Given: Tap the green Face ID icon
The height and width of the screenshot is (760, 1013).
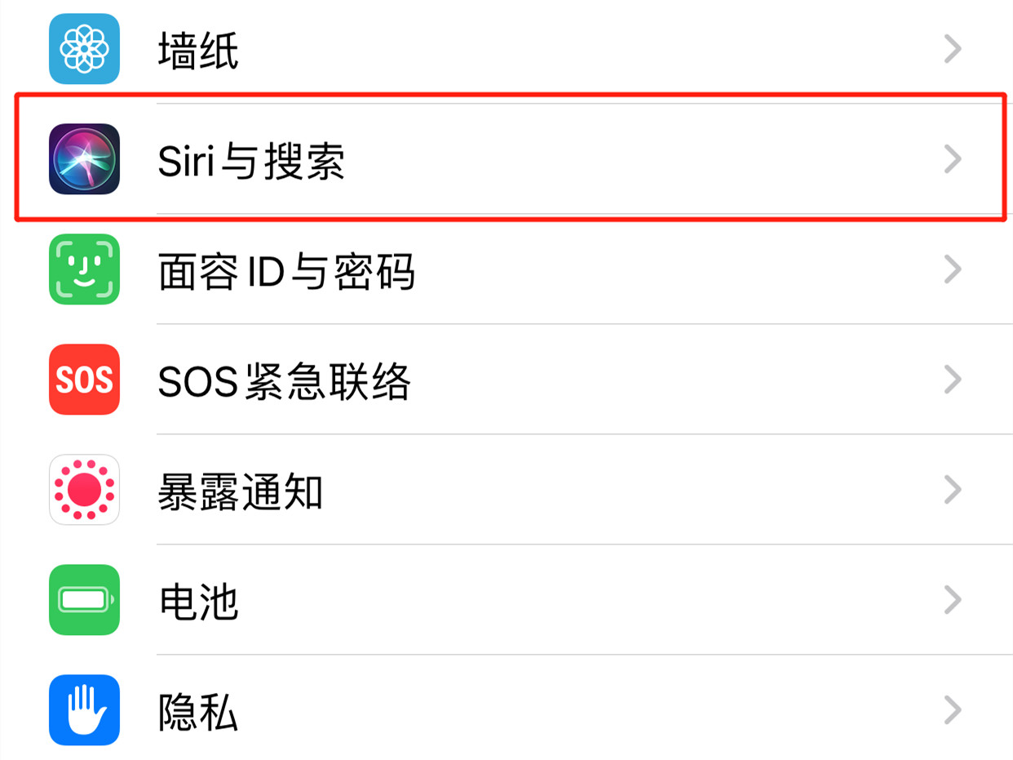Looking at the screenshot, I should [x=84, y=269].
